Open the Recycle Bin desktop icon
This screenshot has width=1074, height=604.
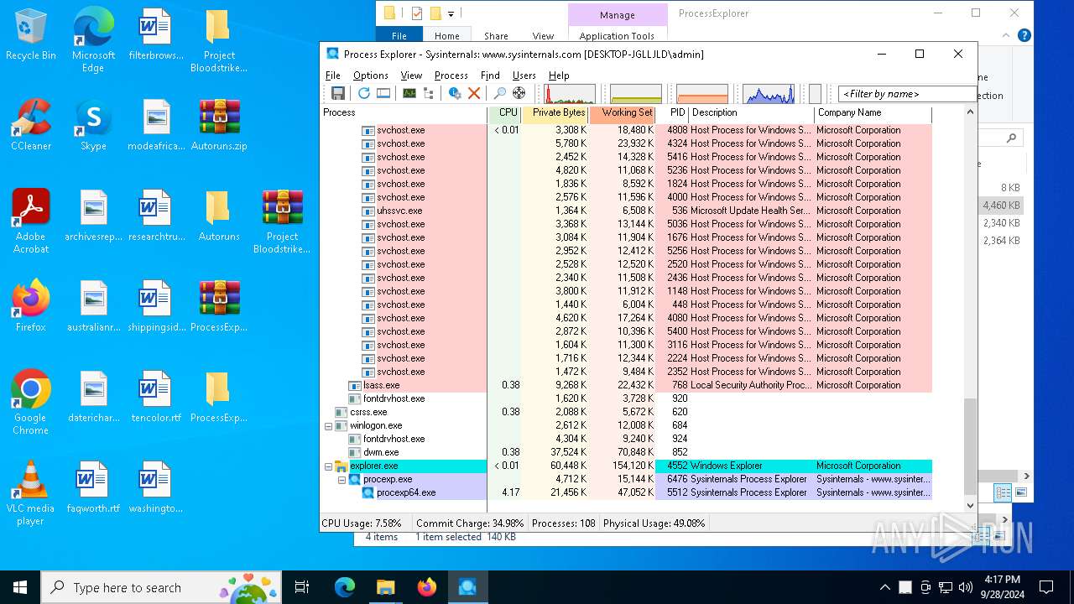coord(31,35)
